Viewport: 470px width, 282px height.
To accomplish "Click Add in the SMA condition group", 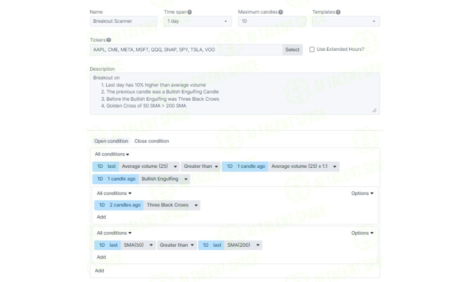I will coord(102,257).
